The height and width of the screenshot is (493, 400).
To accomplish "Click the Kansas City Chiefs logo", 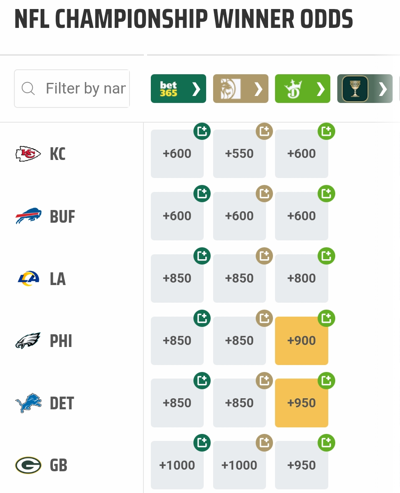I will point(28,154).
